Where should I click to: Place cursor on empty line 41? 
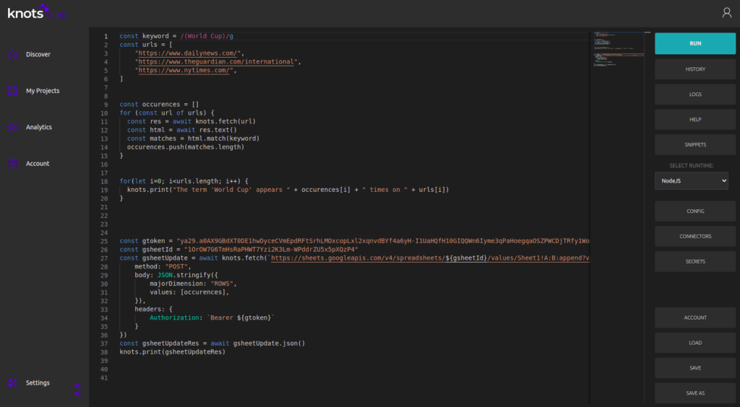(349, 378)
